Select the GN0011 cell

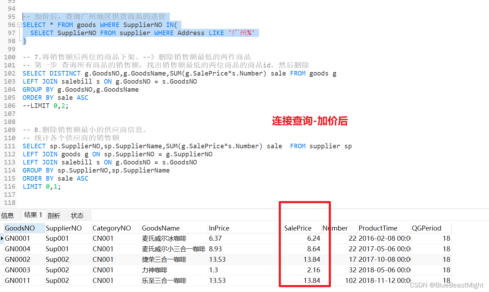click(24, 281)
